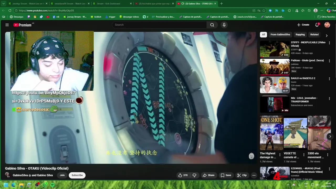
Task: Open the YouTube hamburger guide menu
Action: tap(7, 25)
